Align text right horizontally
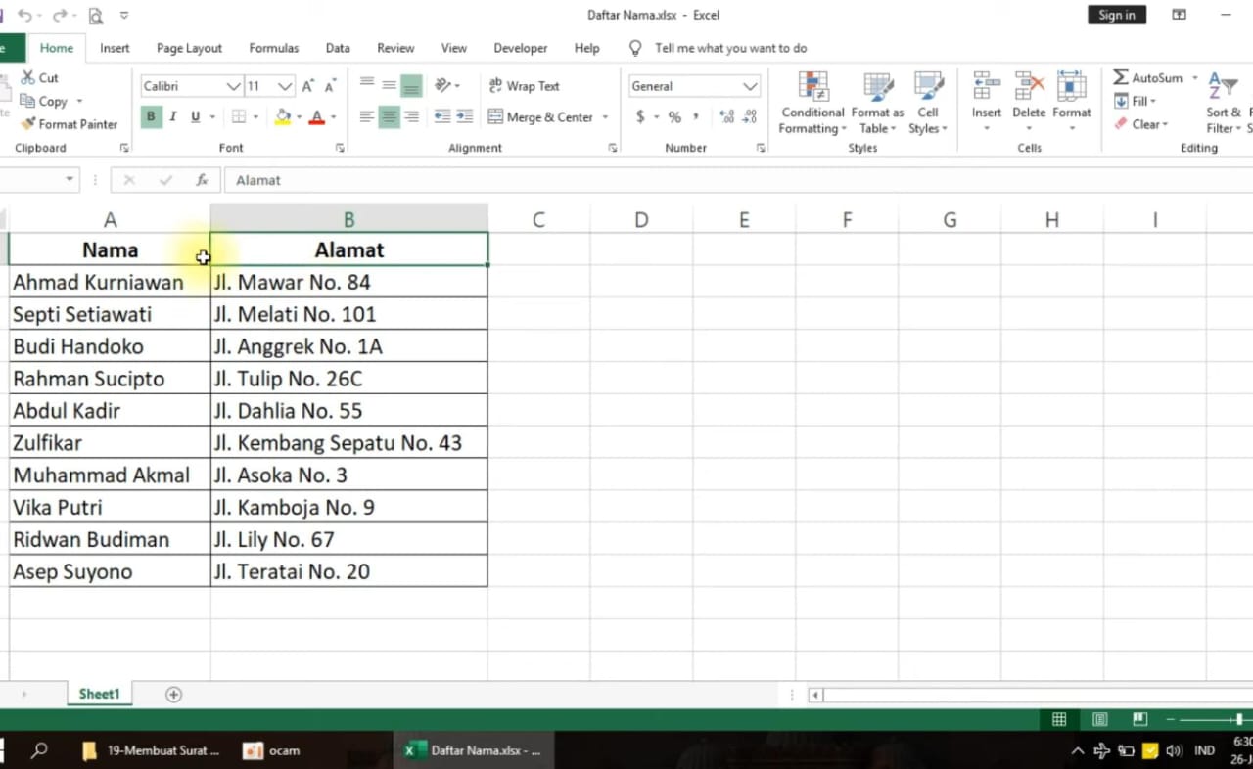1253x769 pixels. 412,116
